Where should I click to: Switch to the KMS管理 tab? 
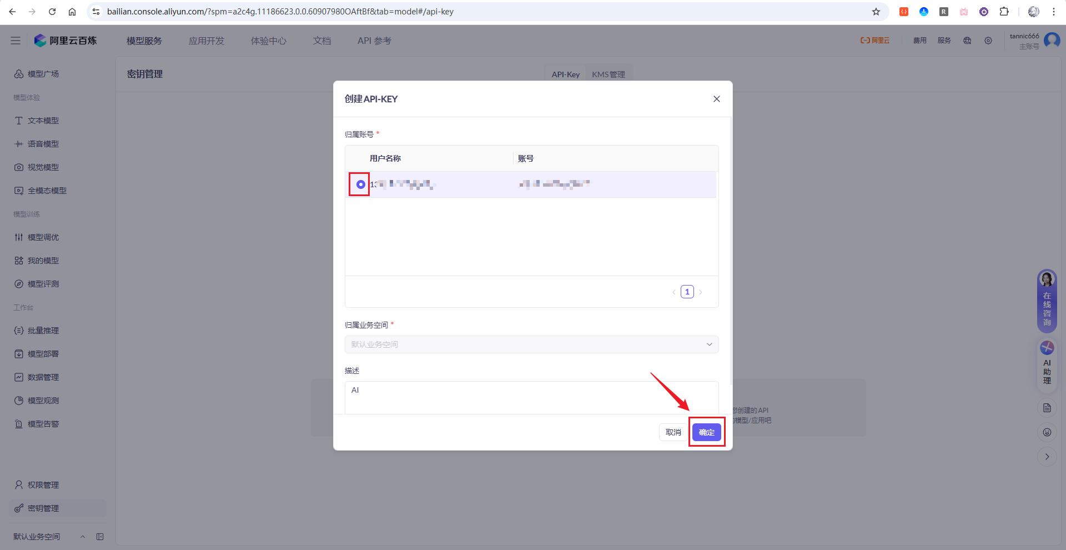click(609, 74)
